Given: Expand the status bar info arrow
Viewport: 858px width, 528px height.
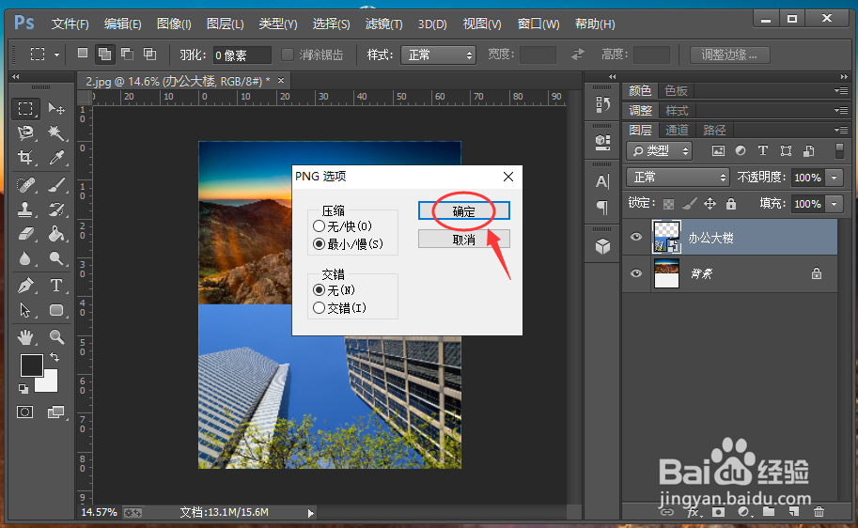Looking at the screenshot, I should point(310,513).
